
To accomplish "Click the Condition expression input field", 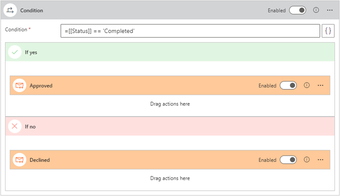I will pyautogui.click(x=190, y=31).
